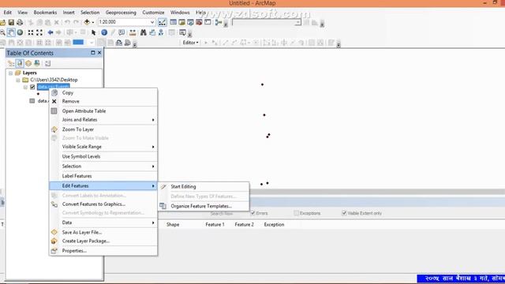Open the Customize menu
The height and width of the screenshot is (284, 505).
point(153,13)
